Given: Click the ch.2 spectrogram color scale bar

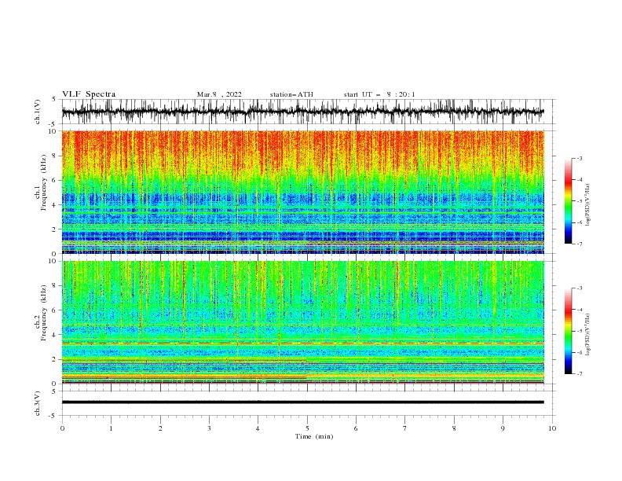Looking at the screenshot, I should (568, 331).
